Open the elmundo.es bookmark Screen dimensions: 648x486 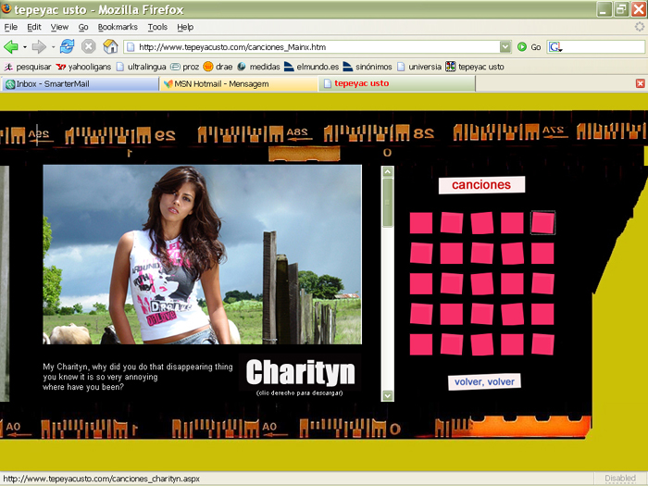(312, 67)
